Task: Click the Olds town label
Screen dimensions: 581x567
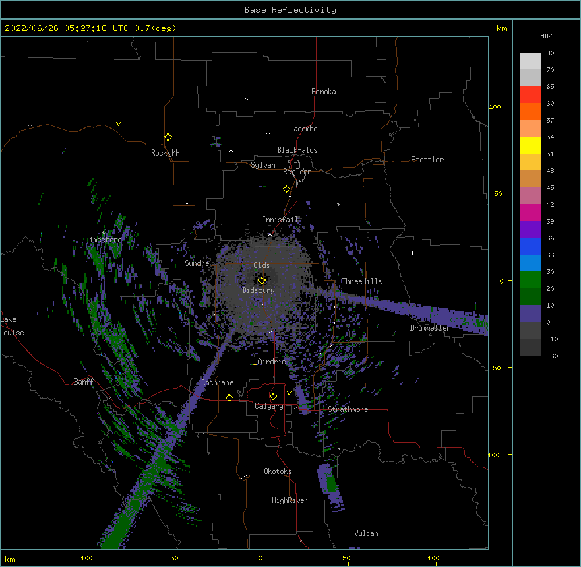Action: [262, 265]
